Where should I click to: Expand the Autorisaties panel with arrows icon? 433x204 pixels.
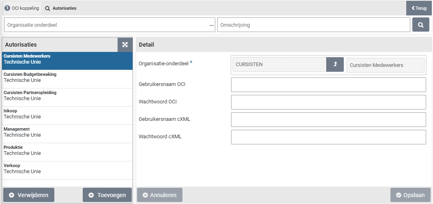click(125, 45)
